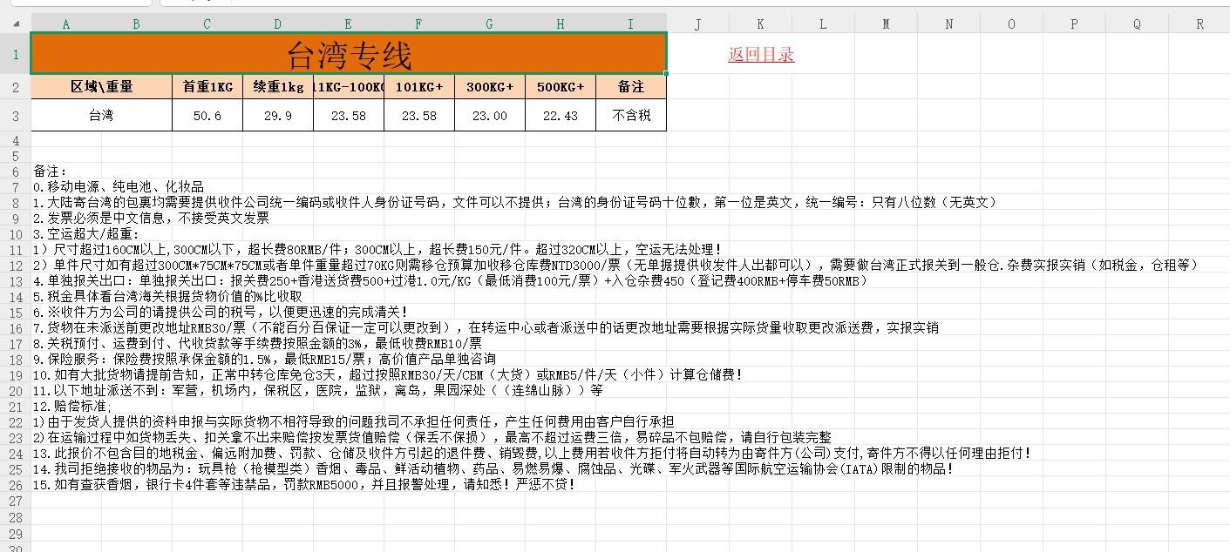Viewport: 1230px width, 552px height.
Task: Select the 23.58 rate cell in column E
Action: point(349,115)
